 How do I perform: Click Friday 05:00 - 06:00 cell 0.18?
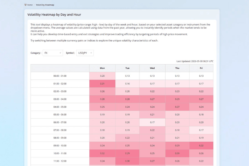[201, 115]
